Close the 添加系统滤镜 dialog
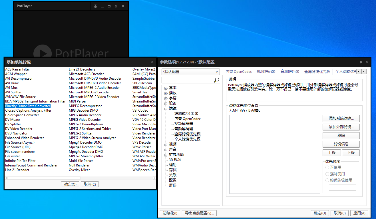376x219 pixels. (x=152, y=62)
